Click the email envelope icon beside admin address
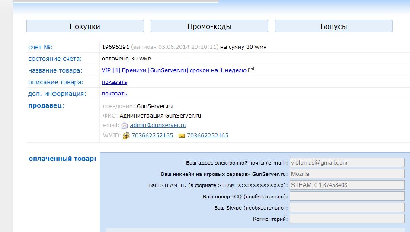 click(x=125, y=126)
